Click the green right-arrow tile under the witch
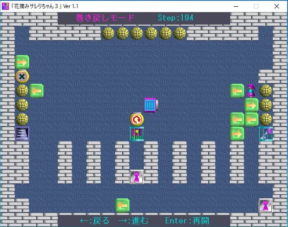 coord(251,105)
